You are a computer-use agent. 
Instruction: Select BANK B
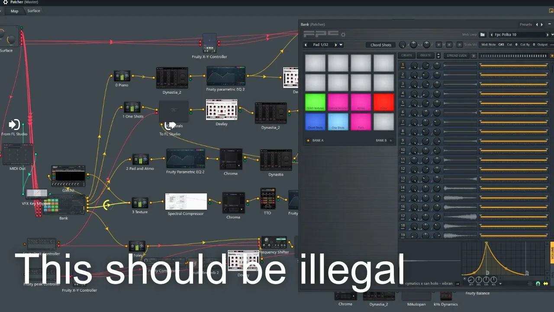click(383, 140)
